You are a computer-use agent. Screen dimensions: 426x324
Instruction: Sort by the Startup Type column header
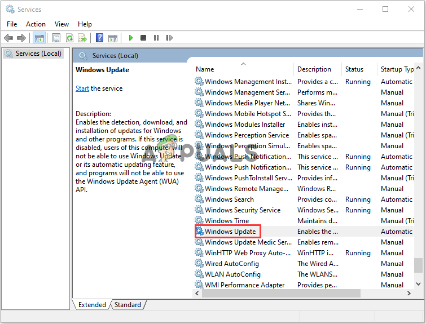[396, 69]
